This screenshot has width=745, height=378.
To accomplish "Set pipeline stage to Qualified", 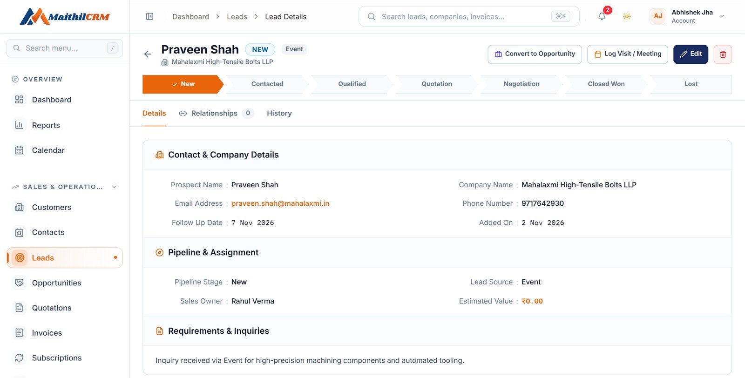I will coord(352,84).
